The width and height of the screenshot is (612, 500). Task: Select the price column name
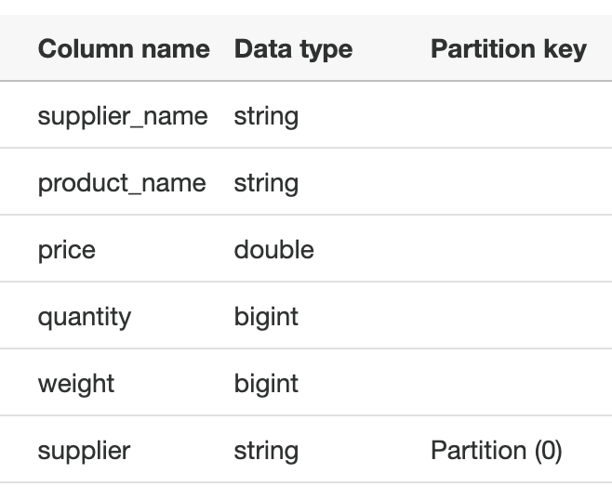point(67,250)
